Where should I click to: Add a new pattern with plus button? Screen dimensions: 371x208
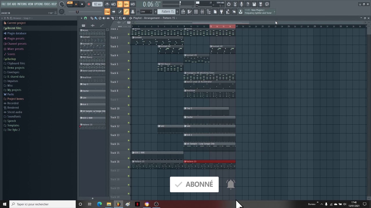177,12
